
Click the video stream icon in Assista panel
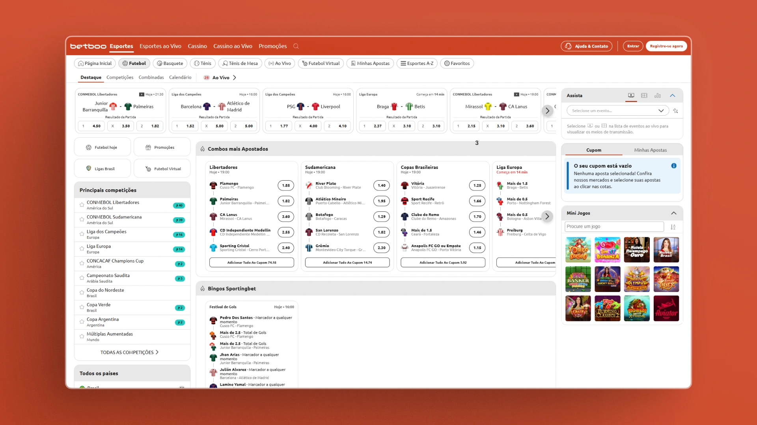(631, 96)
